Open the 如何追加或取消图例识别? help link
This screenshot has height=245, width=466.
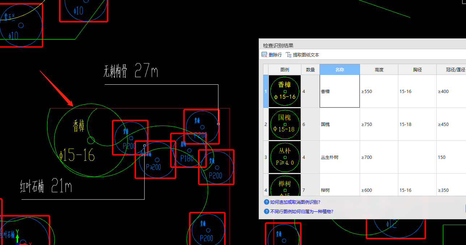295,202
